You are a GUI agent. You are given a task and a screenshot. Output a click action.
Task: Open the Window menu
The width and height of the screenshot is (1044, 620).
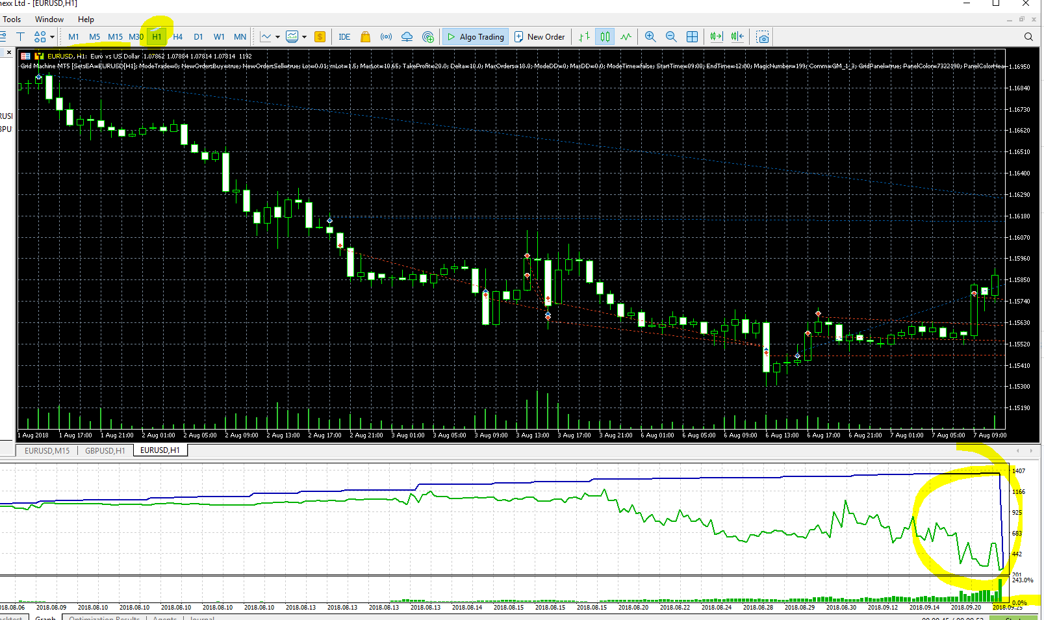click(49, 19)
